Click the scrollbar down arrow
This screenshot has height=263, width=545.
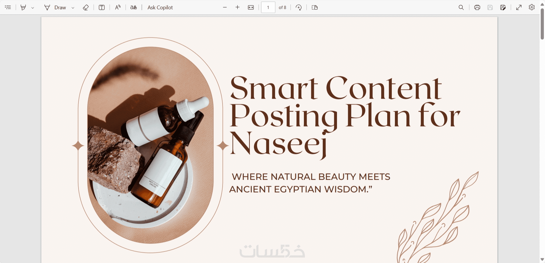pyautogui.click(x=542, y=260)
